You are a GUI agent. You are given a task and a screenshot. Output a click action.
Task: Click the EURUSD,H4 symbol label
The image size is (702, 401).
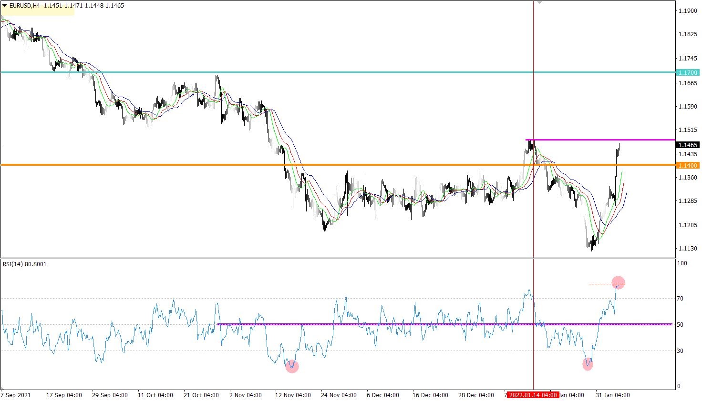25,6
